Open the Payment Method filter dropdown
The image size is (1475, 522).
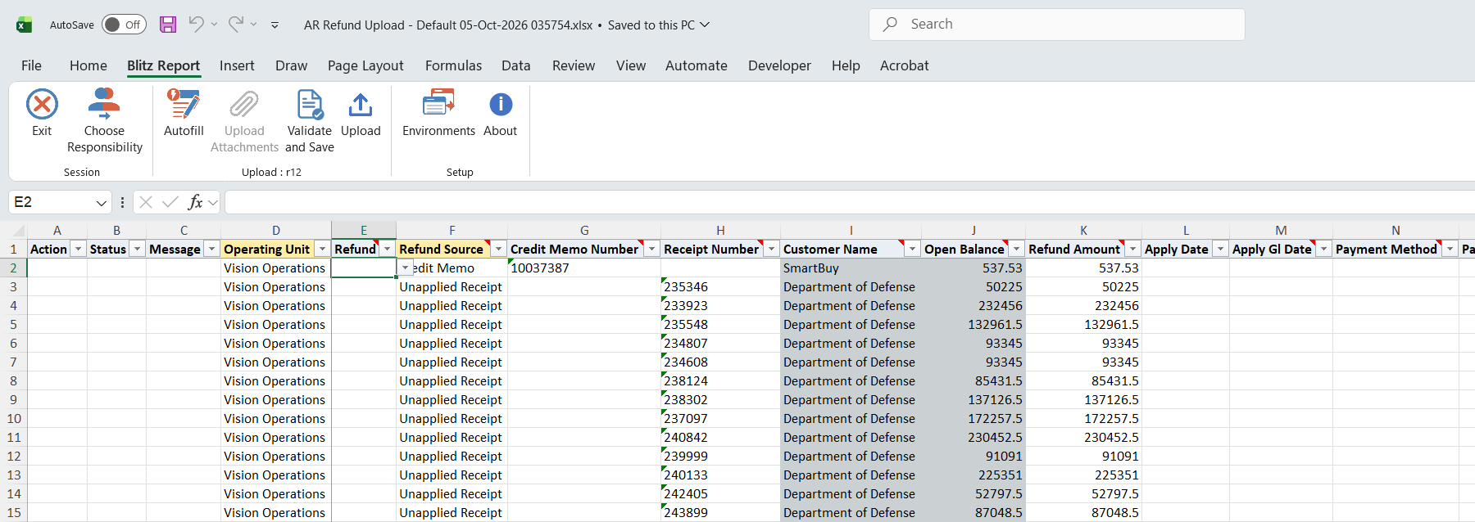1450,249
